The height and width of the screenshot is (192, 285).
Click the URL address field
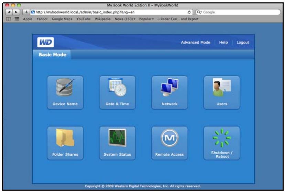[111, 12]
